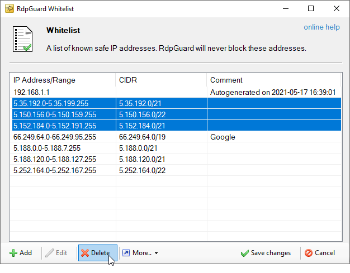Sort by Comment column header
Viewport: 350px width, 273px height.
click(274, 80)
